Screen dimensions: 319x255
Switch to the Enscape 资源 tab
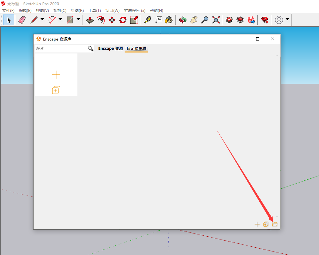(x=110, y=49)
